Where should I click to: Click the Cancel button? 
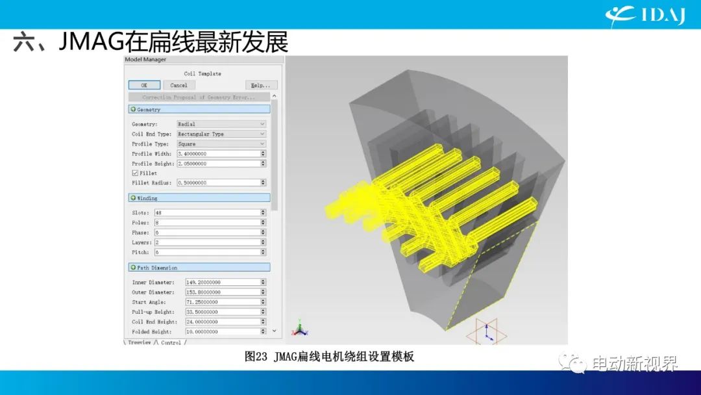(x=179, y=85)
